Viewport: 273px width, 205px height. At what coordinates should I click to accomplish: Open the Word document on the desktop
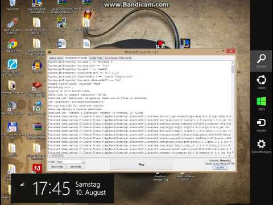pos(61,44)
